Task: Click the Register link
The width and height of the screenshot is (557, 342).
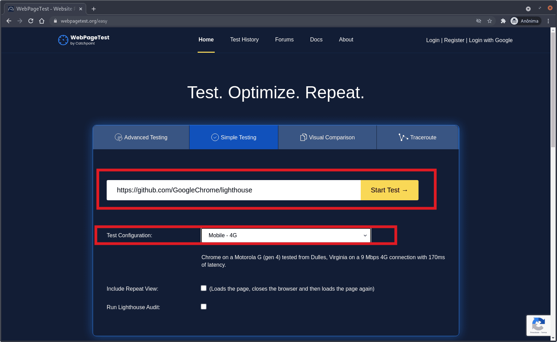Action: tap(454, 40)
